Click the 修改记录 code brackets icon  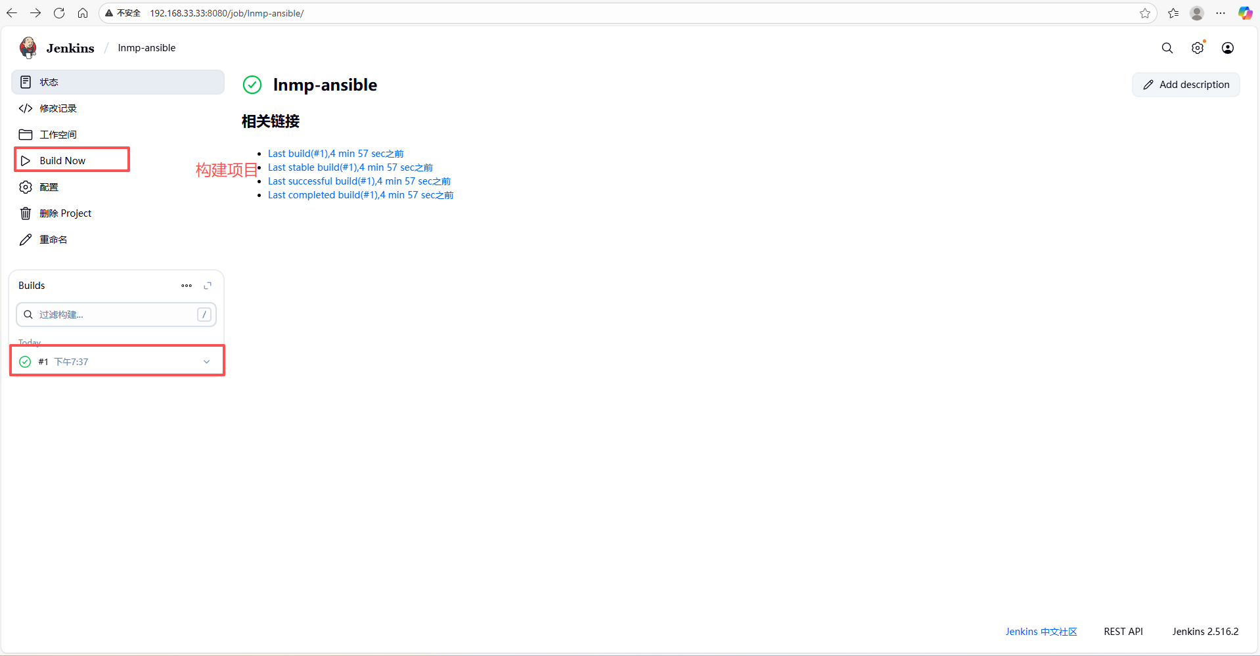[x=26, y=108]
